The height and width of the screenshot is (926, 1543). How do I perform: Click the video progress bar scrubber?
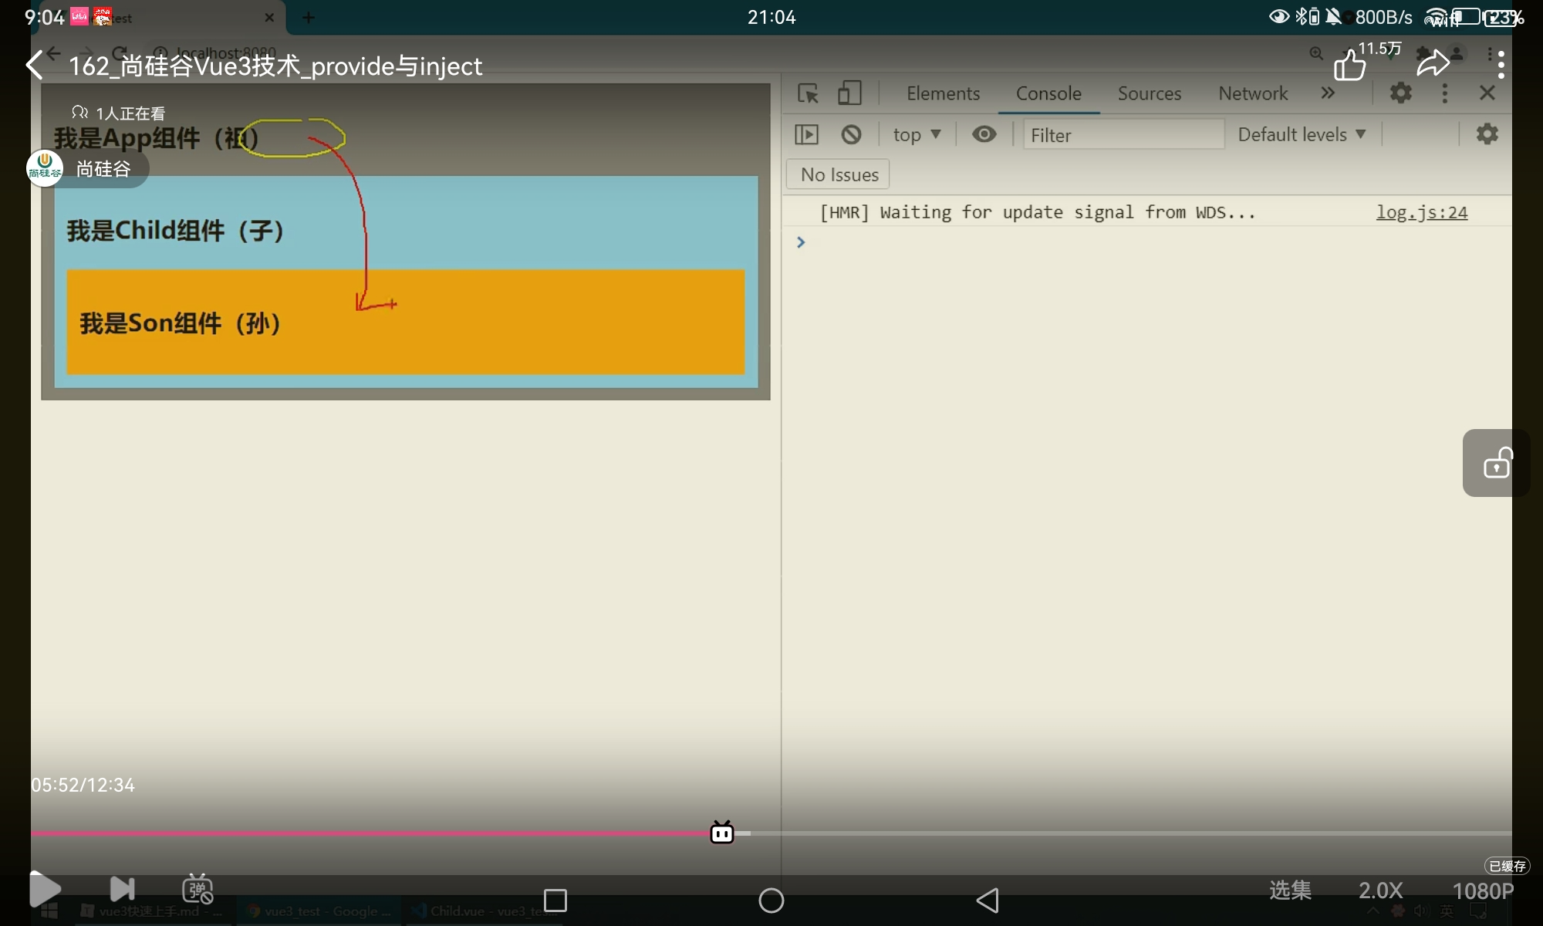tap(722, 833)
